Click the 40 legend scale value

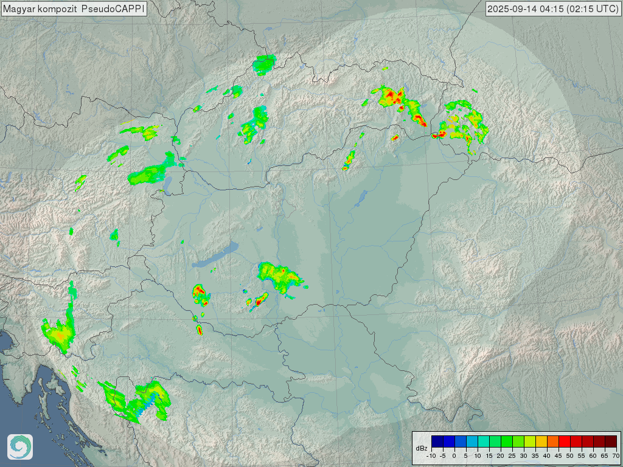(547, 456)
